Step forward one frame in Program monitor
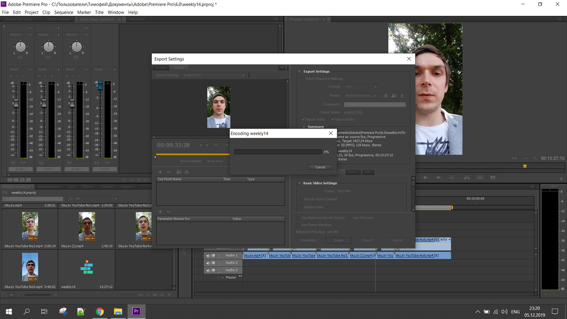 coord(438,178)
